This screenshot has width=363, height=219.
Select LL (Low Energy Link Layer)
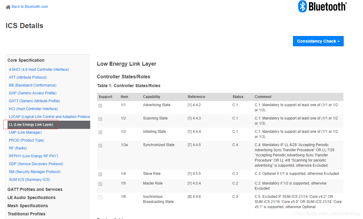(48, 125)
